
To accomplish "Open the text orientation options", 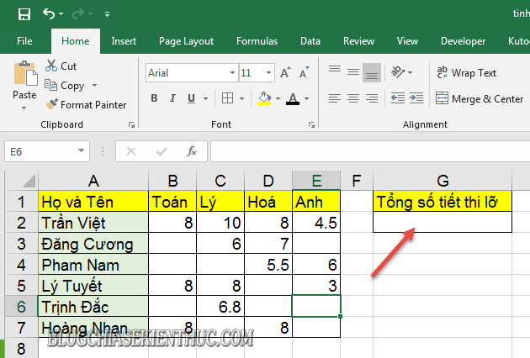I will 401,72.
